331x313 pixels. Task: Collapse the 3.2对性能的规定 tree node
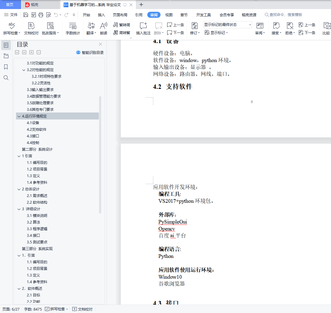[x=24, y=70]
